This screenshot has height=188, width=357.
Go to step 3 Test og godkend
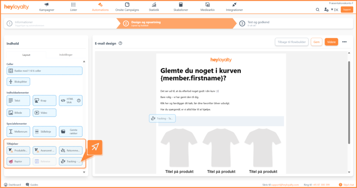pos(258,23)
